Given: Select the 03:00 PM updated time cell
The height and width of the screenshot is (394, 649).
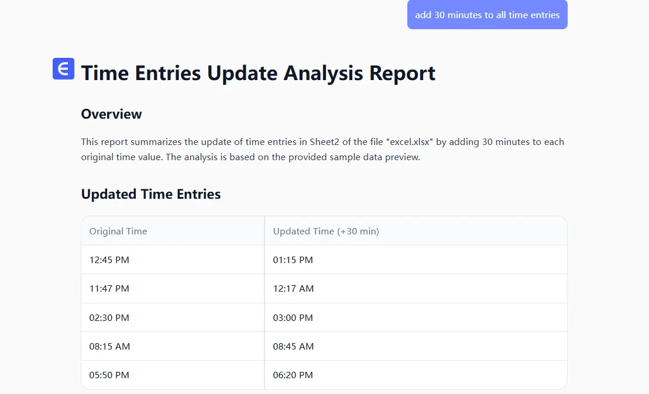Looking at the screenshot, I should pos(293,318).
